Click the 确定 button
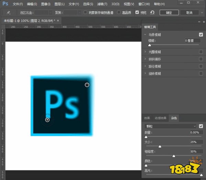The image size is (206, 180). click(x=169, y=12)
